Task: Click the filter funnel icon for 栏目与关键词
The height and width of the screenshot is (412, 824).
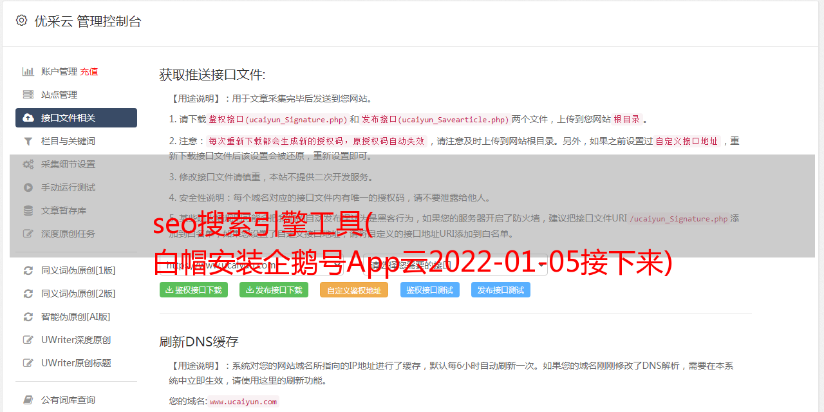Action: (28, 141)
